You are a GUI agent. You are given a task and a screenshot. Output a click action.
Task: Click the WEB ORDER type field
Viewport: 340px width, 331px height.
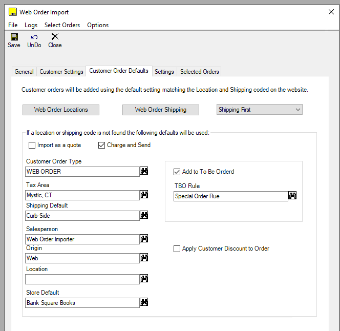[x=82, y=172]
